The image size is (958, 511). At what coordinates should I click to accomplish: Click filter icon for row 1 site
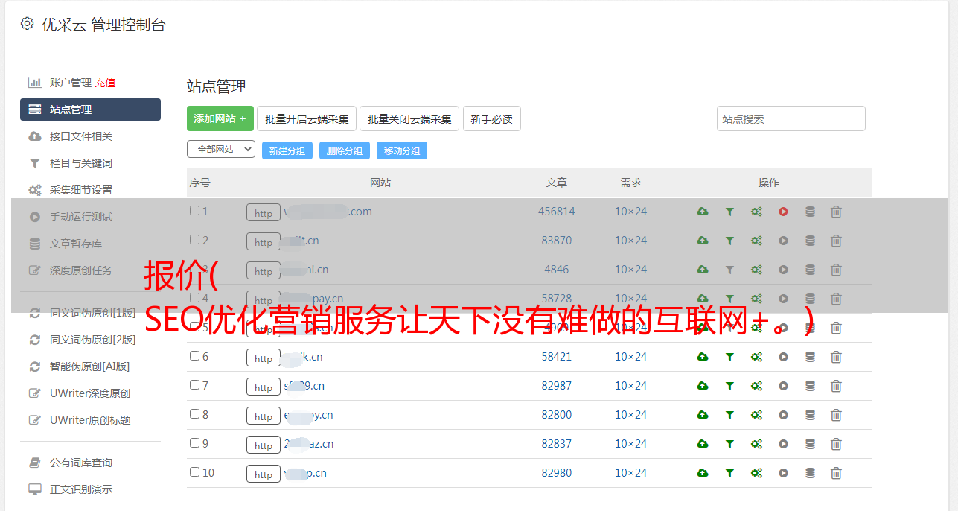pyautogui.click(x=729, y=212)
